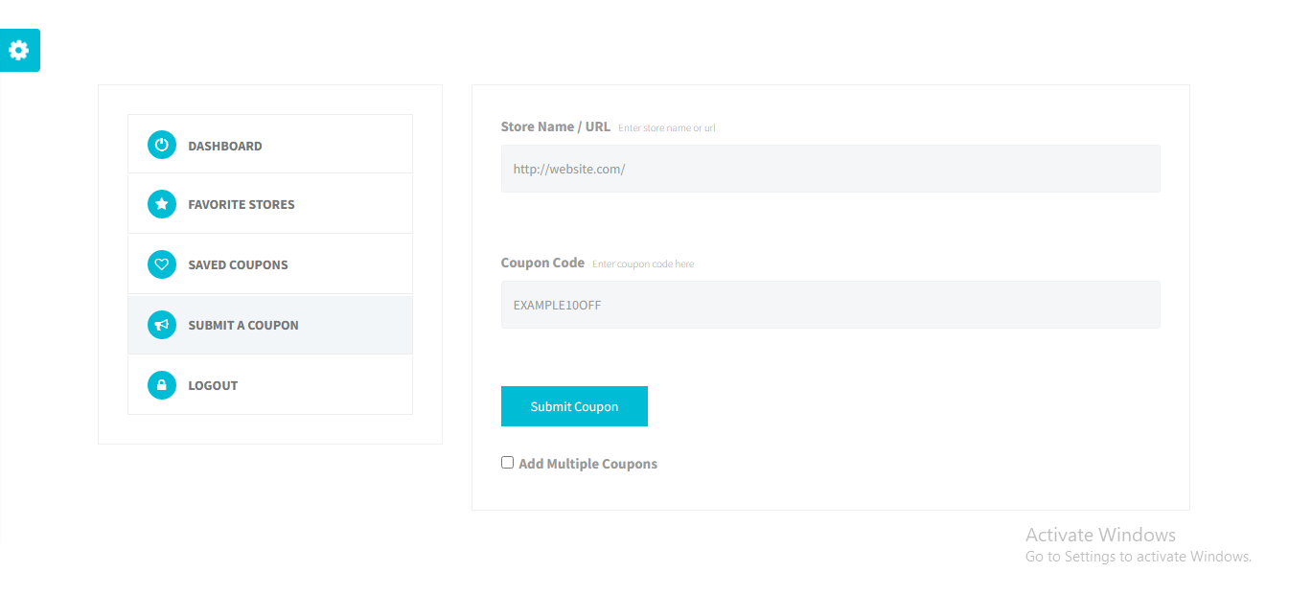The image size is (1289, 595).
Task: Click the Favorite Stores star icon
Action: pyautogui.click(x=162, y=204)
